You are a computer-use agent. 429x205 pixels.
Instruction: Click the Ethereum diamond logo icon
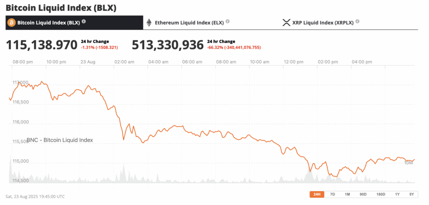coord(149,22)
